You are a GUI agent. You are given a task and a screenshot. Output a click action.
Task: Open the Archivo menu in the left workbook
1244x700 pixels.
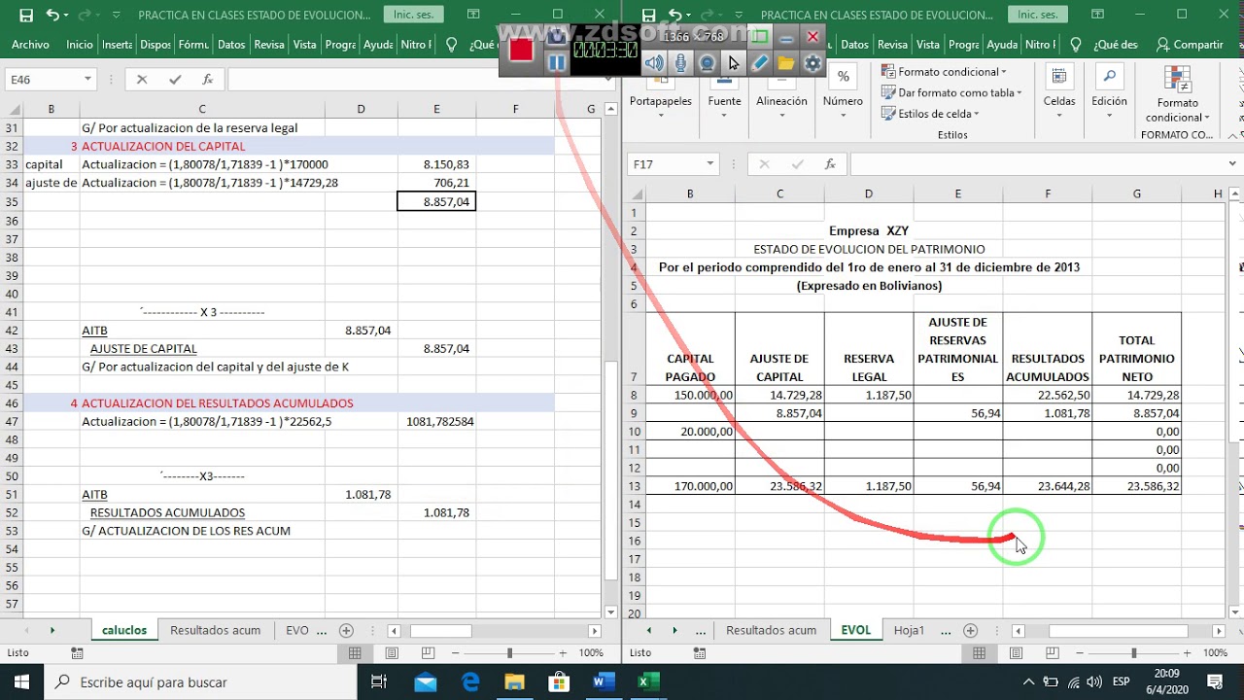click(x=30, y=45)
